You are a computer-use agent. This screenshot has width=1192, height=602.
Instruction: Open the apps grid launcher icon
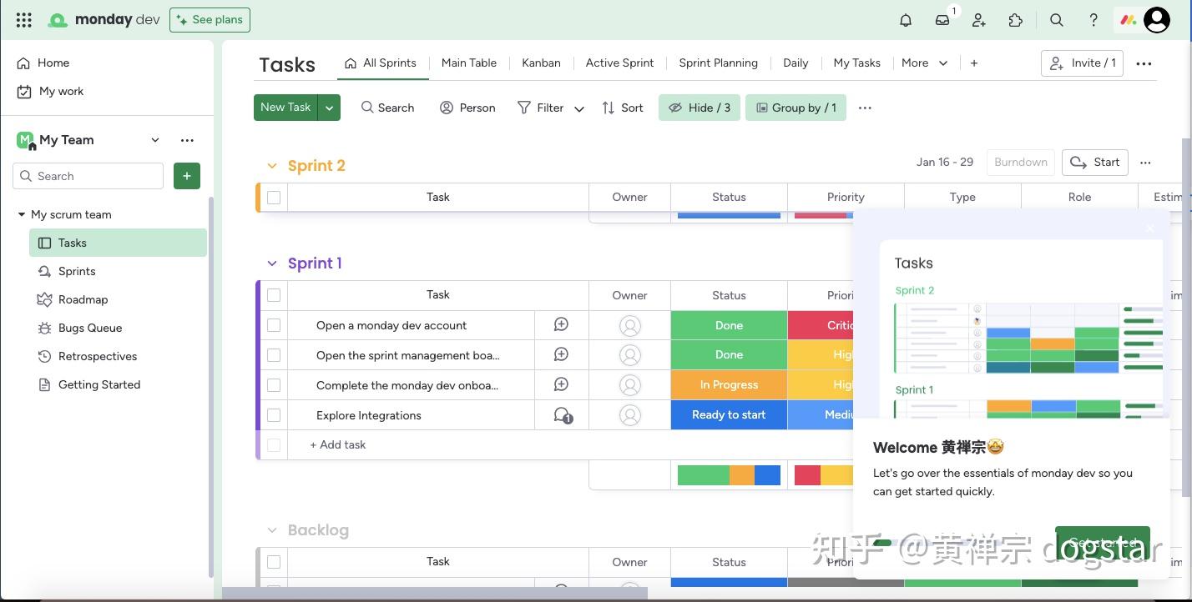(24, 20)
